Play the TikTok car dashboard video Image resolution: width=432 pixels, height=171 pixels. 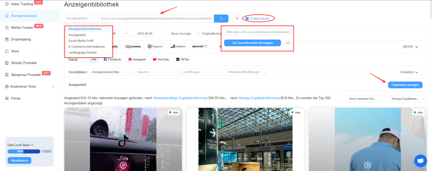pyautogui.click(x=123, y=165)
